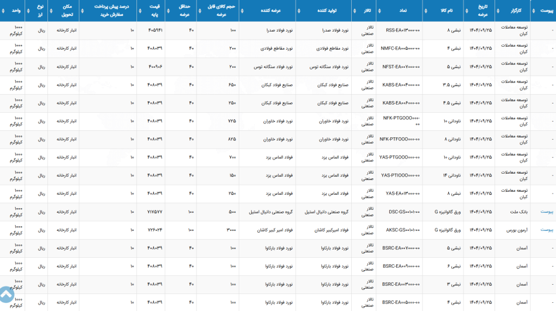Click گروه صنعتی دانیال استیل in تولید کننده column

coord(326,212)
